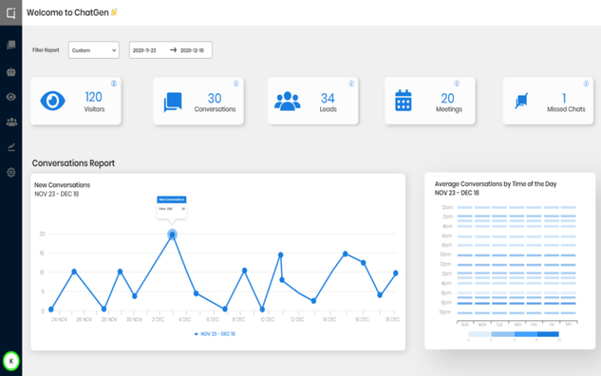Open the analytics chart icon in sidebar
Image resolution: width=601 pixels, height=376 pixels.
(x=11, y=146)
